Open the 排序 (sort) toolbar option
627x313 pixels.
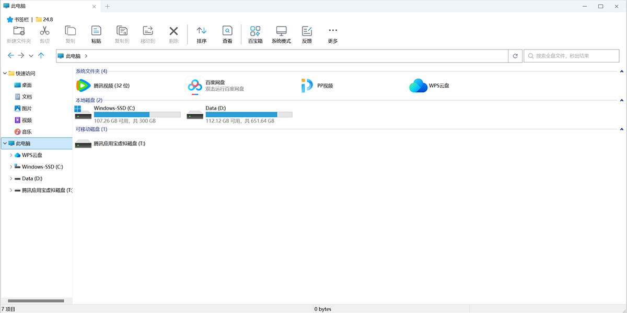coord(201,31)
